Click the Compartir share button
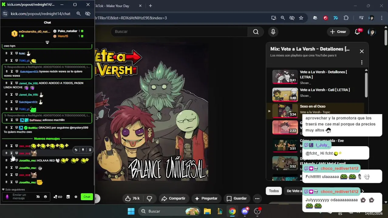 (x=173, y=198)
